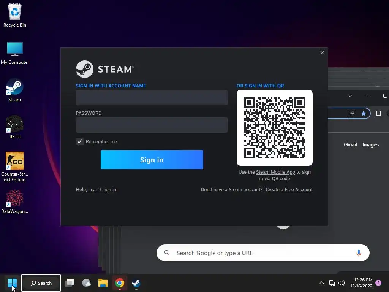Switch to Google Chrome in taskbar

120,283
